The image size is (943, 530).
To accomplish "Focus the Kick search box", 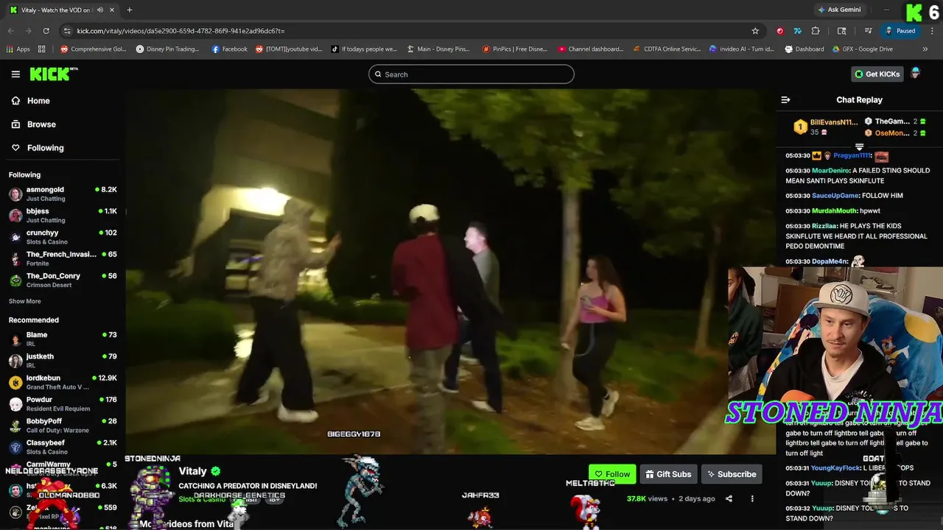I will (x=471, y=74).
